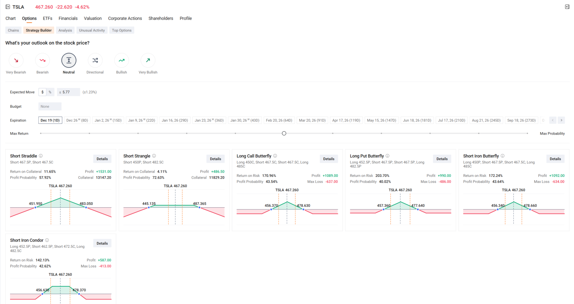
Task: Show info for Short Iron Butterfly
Action: [x=503, y=156]
